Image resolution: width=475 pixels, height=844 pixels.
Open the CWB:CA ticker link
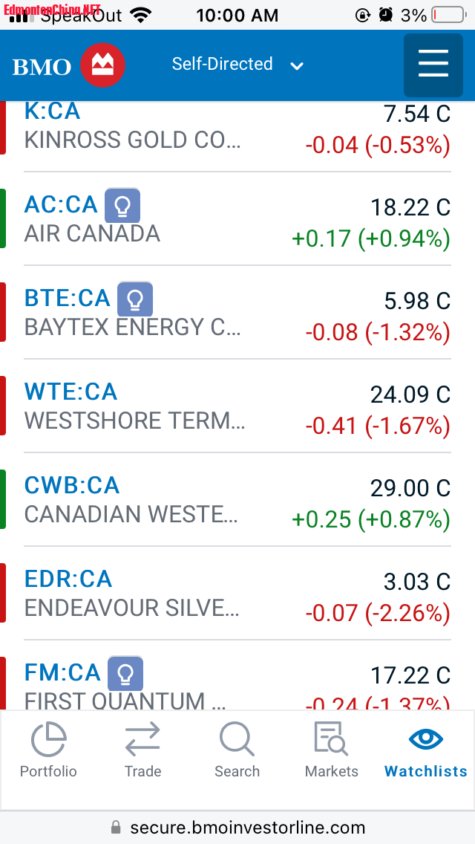(x=72, y=485)
